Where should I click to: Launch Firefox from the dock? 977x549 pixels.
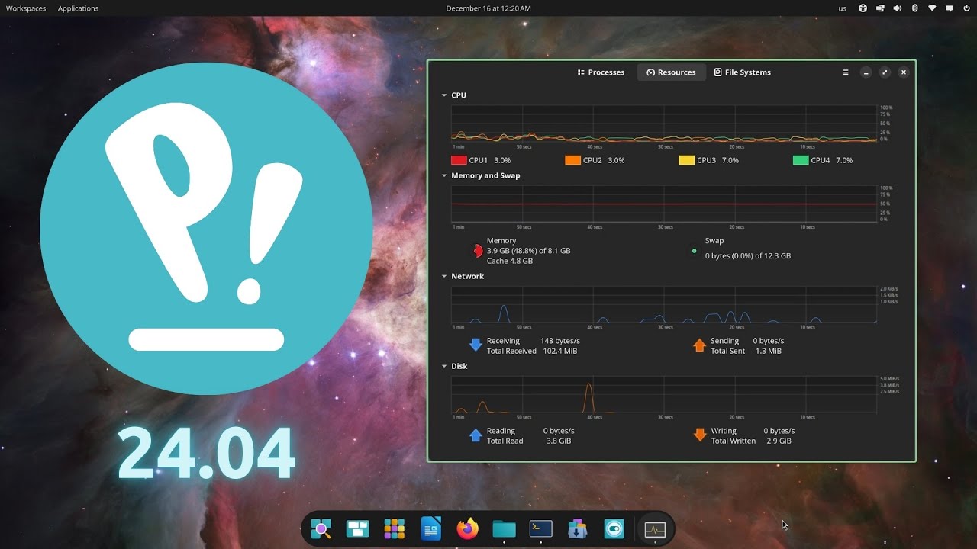click(467, 528)
